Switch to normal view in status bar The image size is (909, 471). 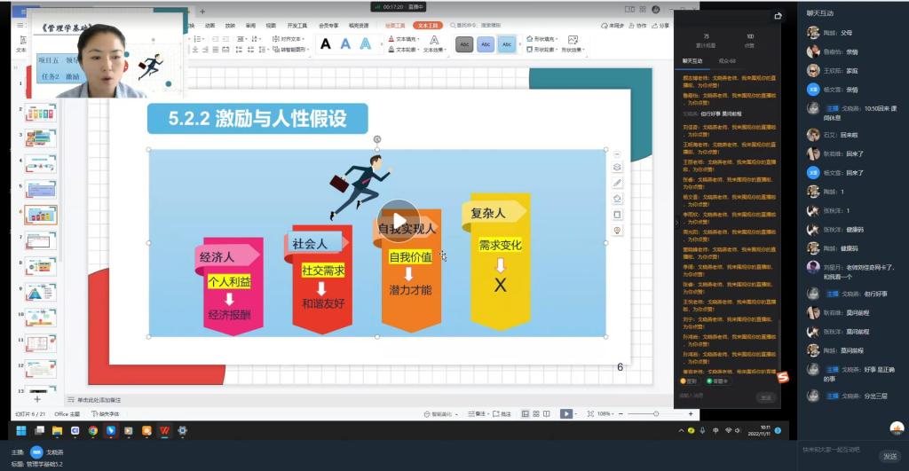[525, 413]
